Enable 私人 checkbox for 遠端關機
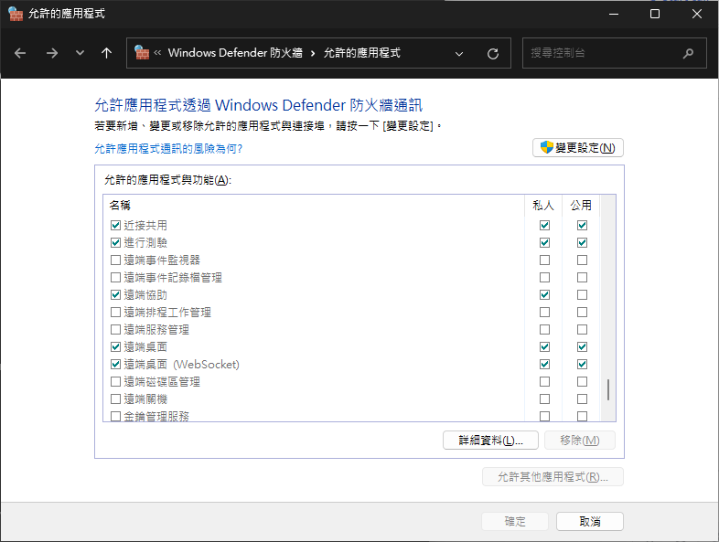719x542 pixels. pos(545,399)
